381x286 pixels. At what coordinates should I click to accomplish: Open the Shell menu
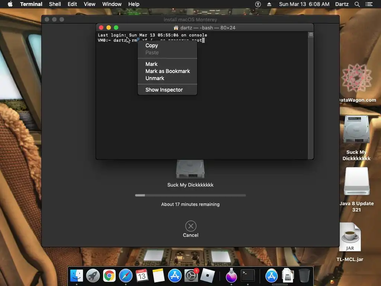pyautogui.click(x=55, y=4)
